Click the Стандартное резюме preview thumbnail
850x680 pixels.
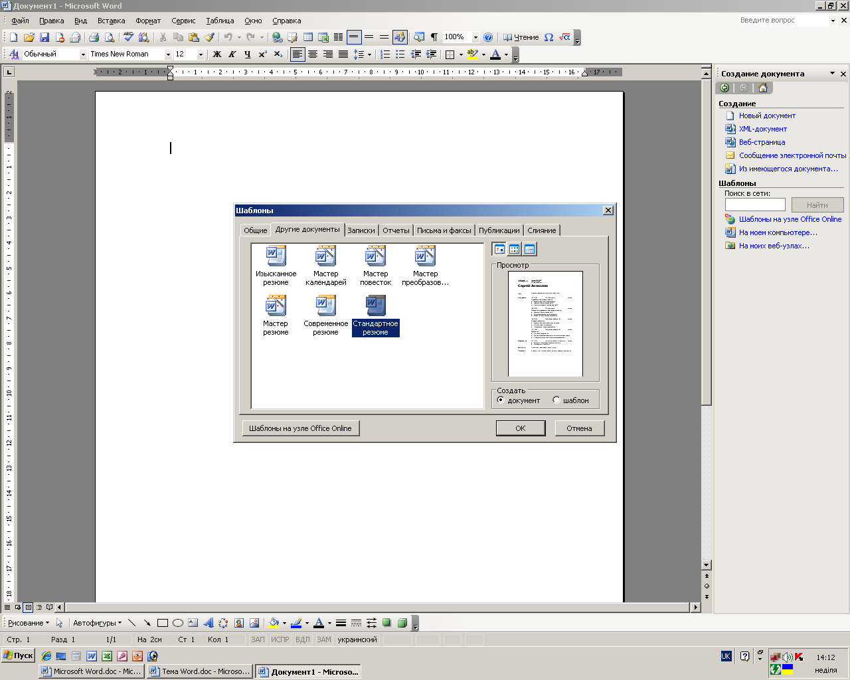545,323
